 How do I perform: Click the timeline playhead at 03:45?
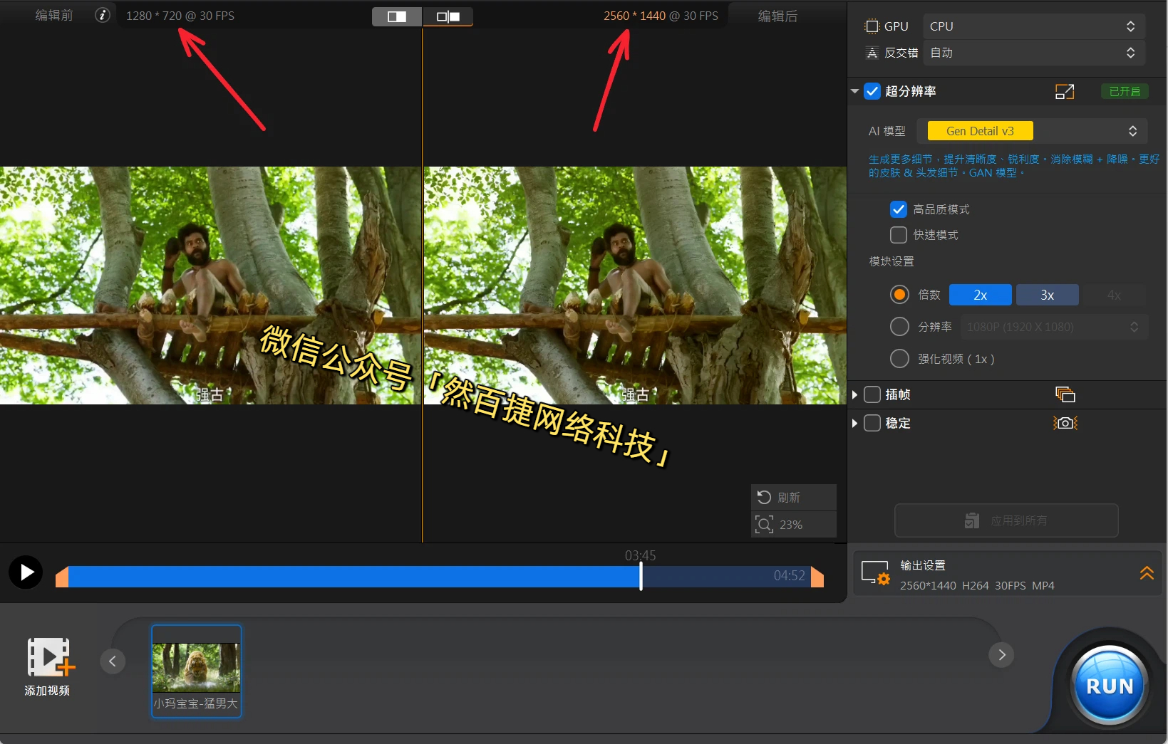[641, 575]
